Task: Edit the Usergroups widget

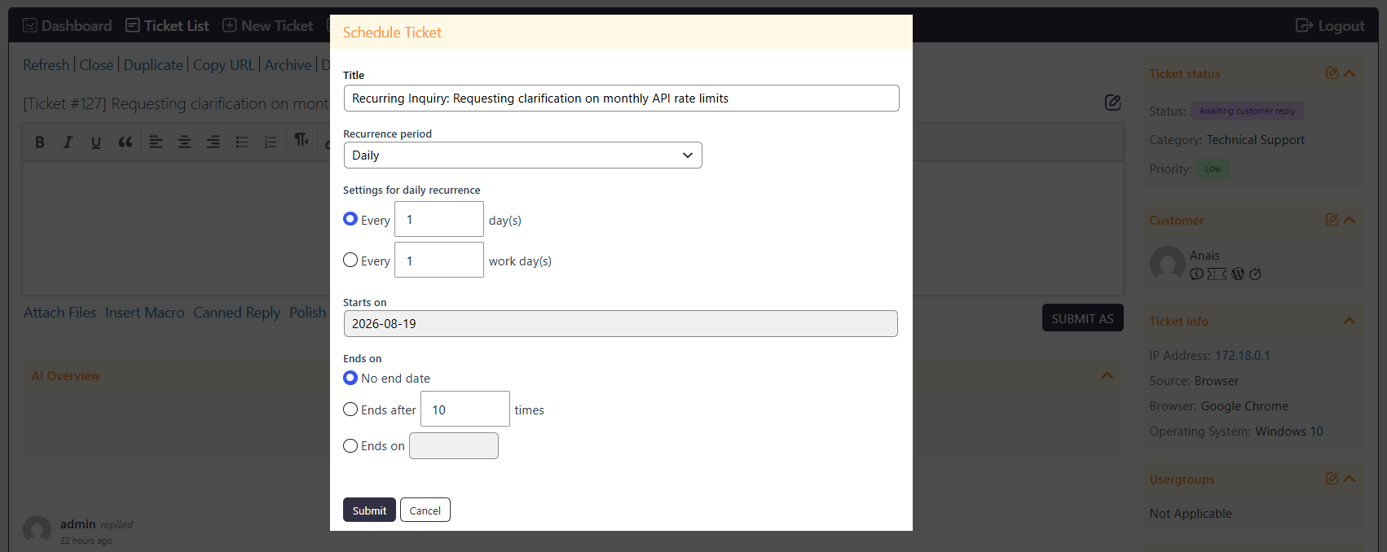Action: point(1332,479)
